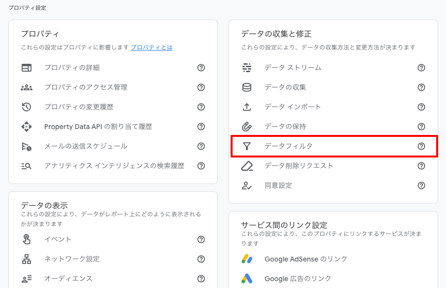446x288 pixels.
Task: Open オーディエンス settings
Action: [68, 279]
